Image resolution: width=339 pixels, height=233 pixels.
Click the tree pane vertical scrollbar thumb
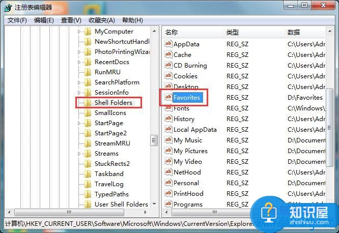(154, 140)
